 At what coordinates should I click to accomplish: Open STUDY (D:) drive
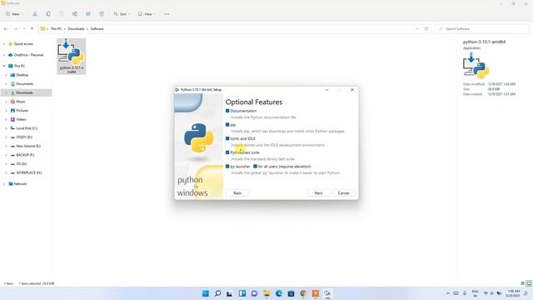click(24, 137)
